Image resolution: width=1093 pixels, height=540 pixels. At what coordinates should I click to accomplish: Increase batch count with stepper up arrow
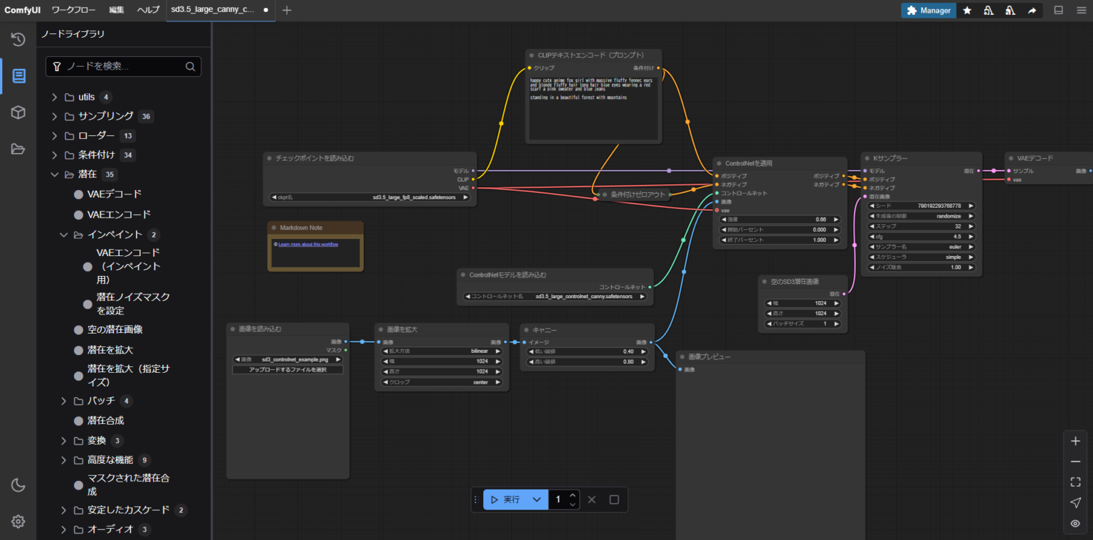[x=573, y=495]
